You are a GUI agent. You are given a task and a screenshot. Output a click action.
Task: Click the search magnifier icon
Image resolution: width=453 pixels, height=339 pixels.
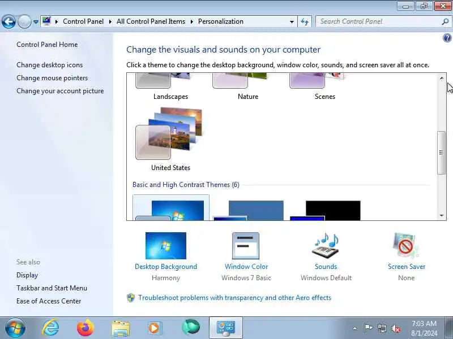(445, 21)
